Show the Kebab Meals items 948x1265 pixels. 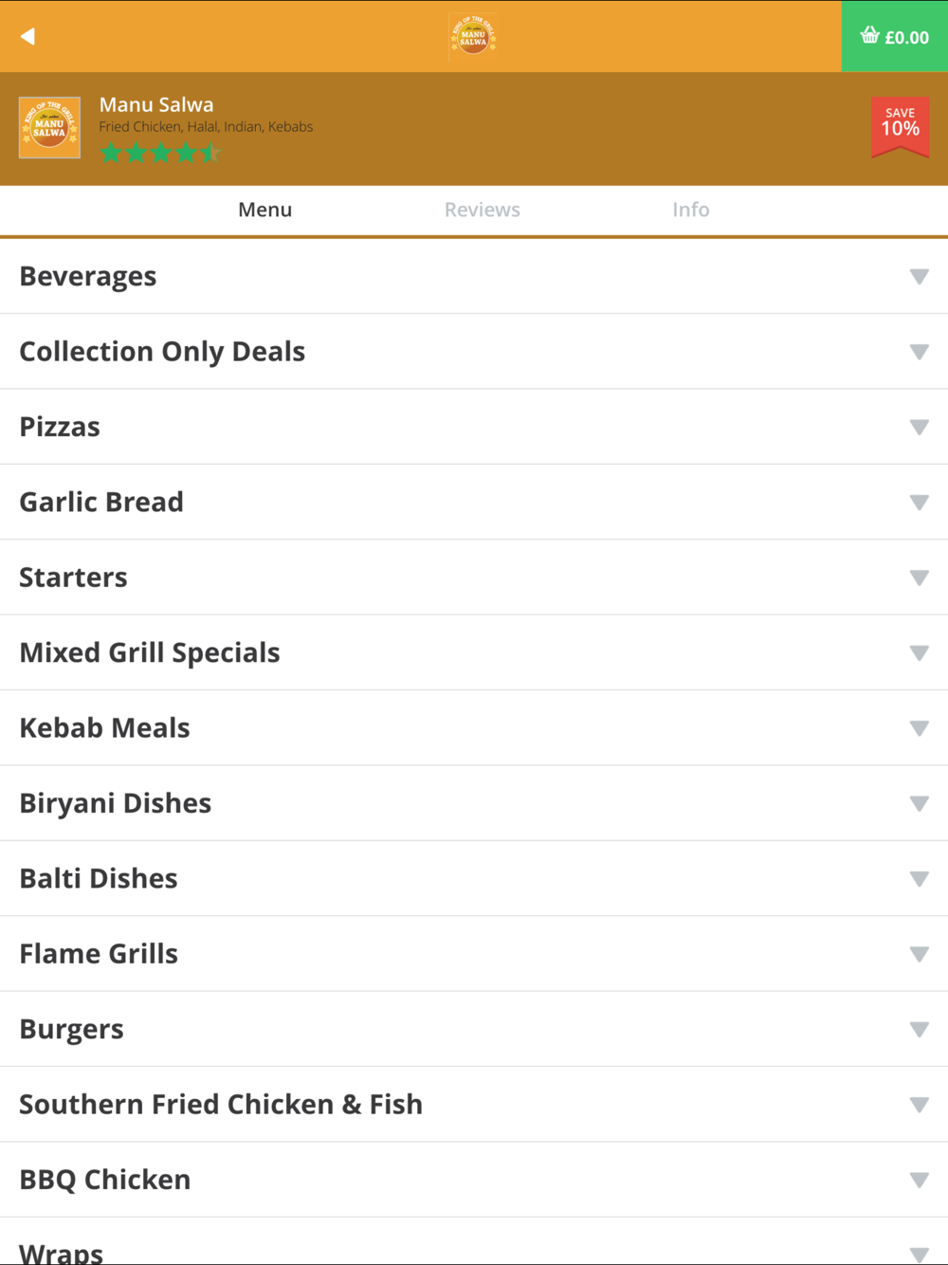coord(474,728)
